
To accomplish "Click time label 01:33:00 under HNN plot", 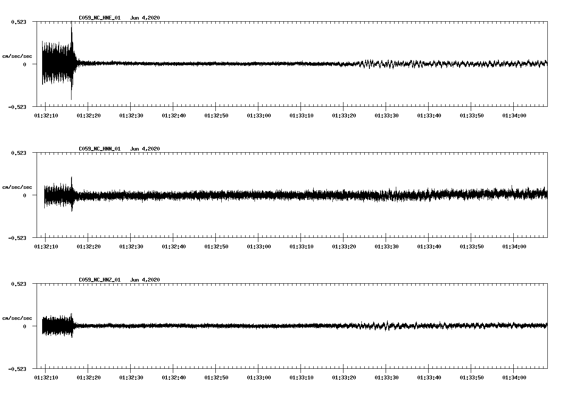I will click(259, 247).
